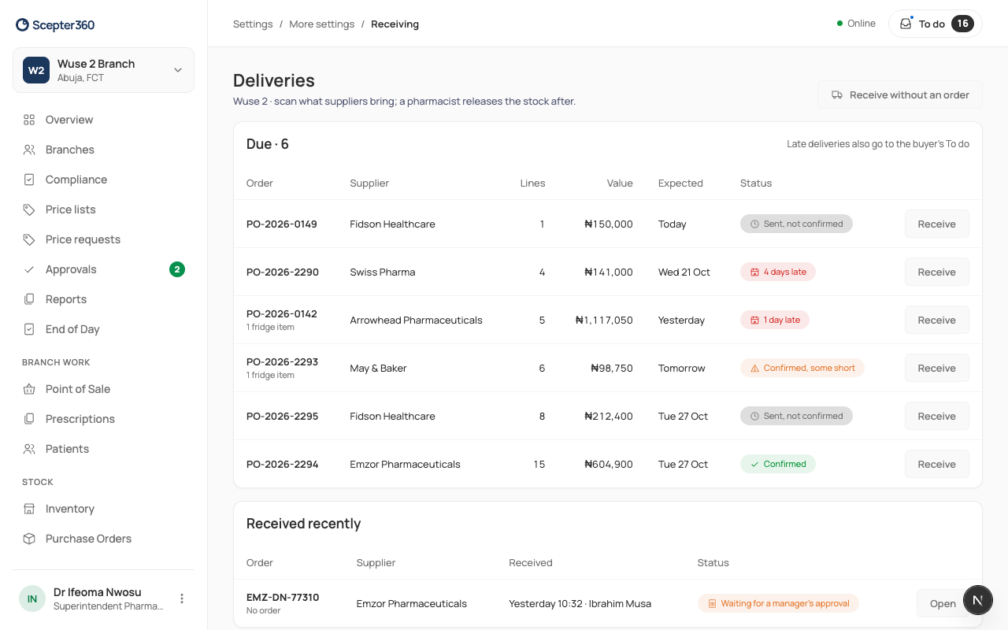Click the ₦1,117,050 value cell
1008x630 pixels.
[x=604, y=320]
